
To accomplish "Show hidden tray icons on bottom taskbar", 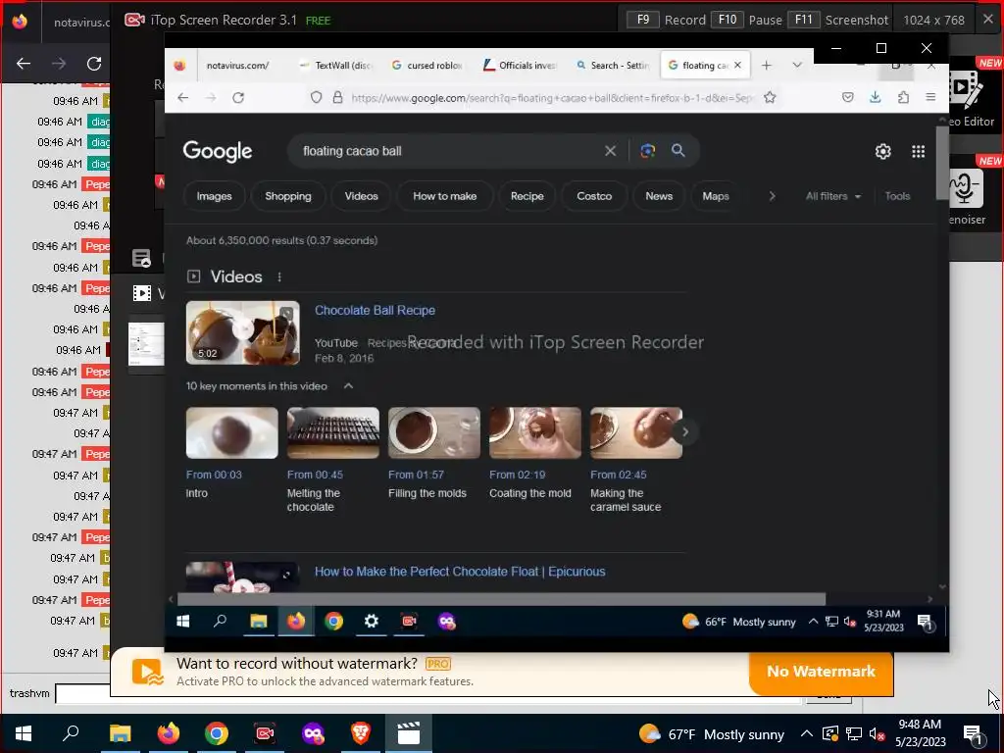I will 807,734.
